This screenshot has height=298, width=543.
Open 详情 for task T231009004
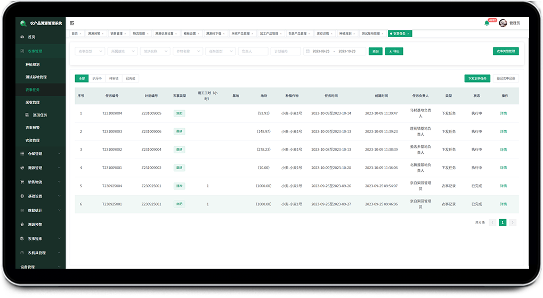coord(503,113)
